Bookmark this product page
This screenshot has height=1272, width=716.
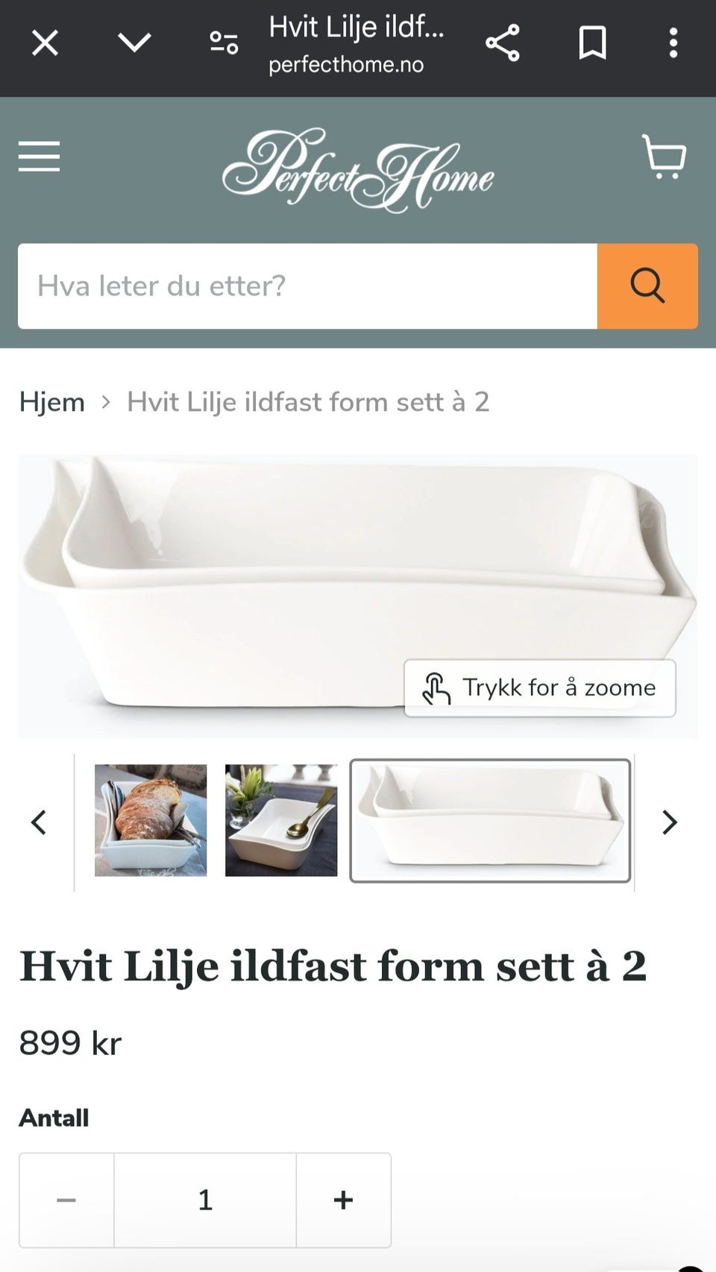tap(592, 43)
